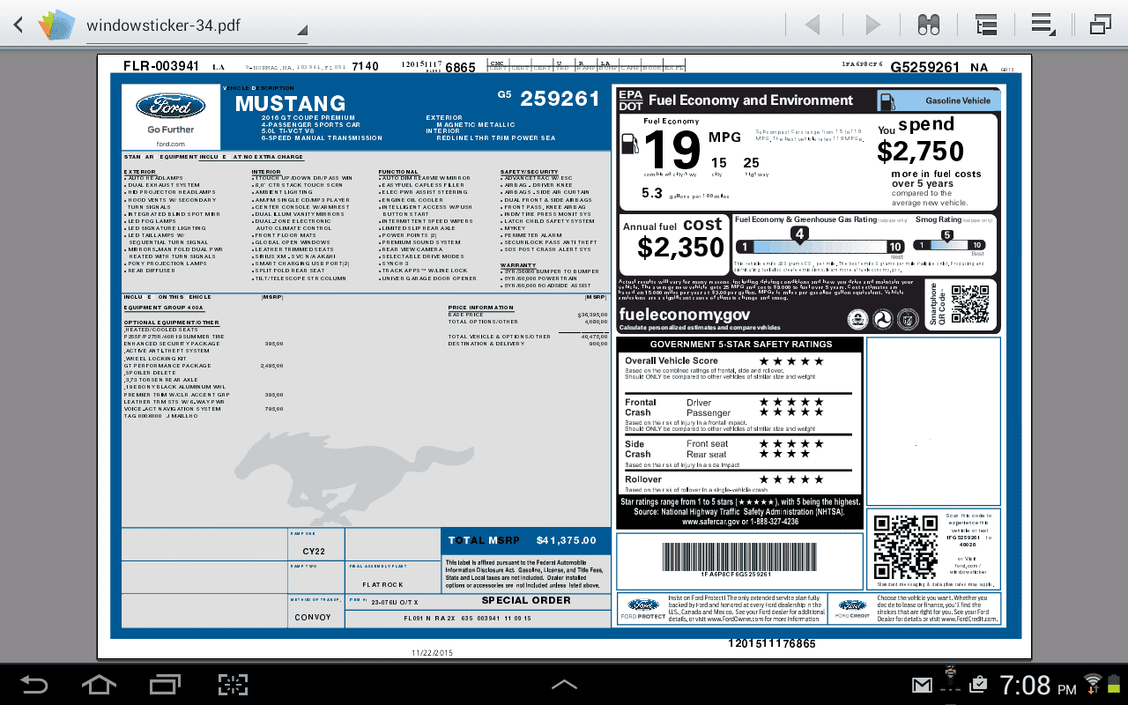Tap the 7:08 PM clock

(x=1038, y=685)
